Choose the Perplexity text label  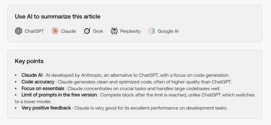(130, 32)
